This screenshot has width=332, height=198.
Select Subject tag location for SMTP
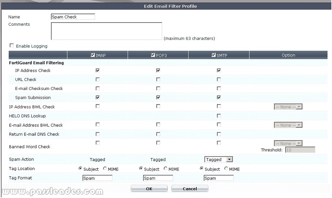pos(201,168)
